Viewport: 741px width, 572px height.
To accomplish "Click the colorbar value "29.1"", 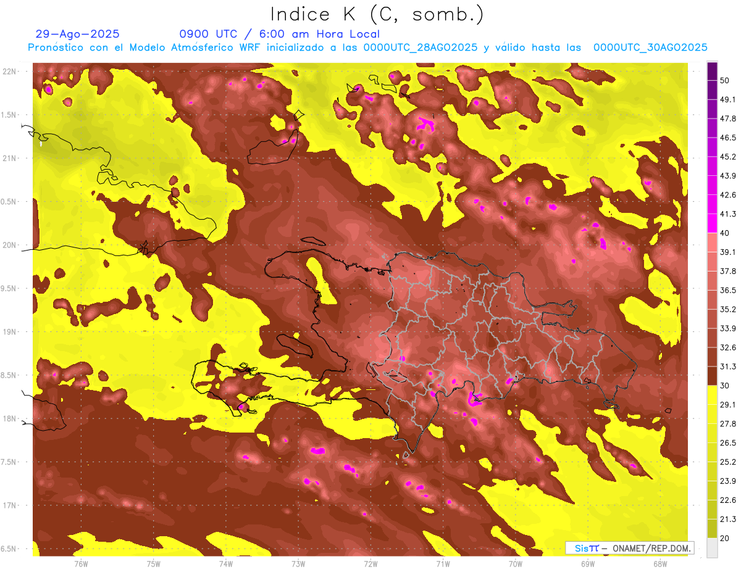I will click(728, 404).
